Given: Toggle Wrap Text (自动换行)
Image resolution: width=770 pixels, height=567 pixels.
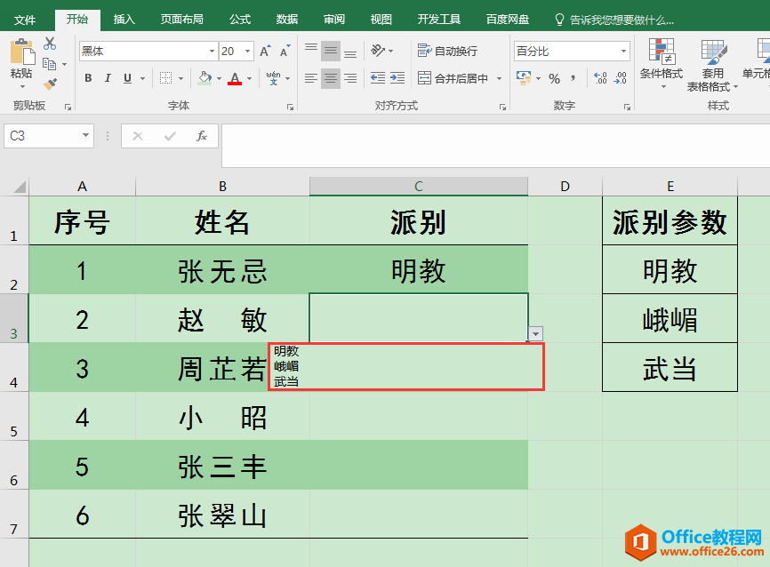Looking at the screenshot, I should (x=447, y=51).
